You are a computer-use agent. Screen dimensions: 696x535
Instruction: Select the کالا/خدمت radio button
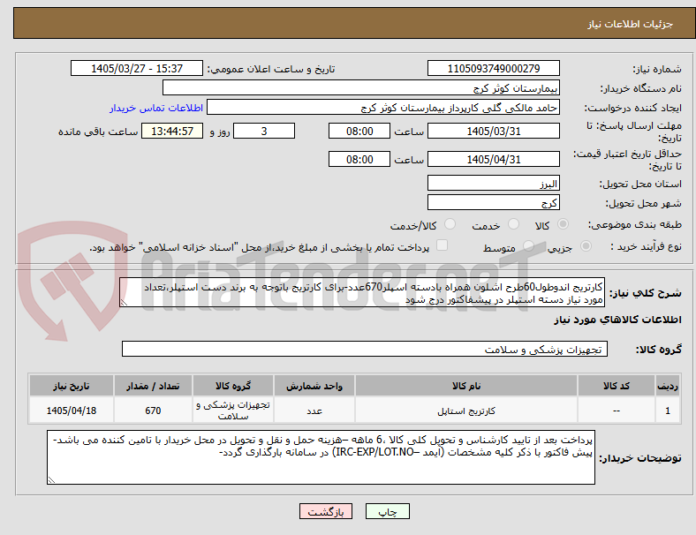[450, 224]
